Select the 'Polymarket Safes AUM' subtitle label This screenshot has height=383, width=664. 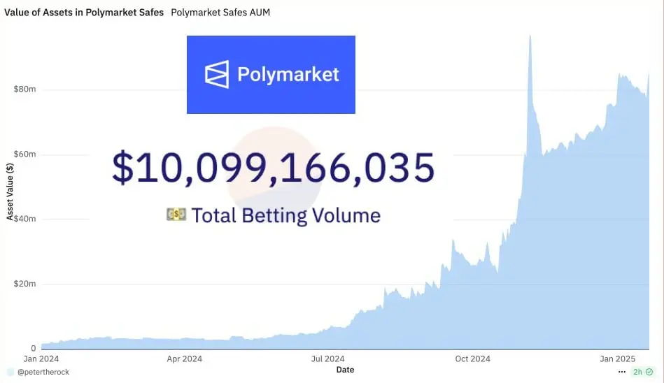tap(220, 13)
